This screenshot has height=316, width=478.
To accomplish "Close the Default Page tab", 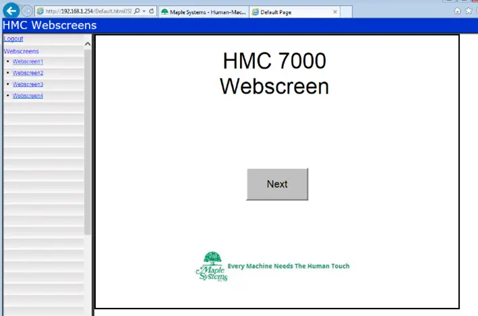I will pos(335,12).
